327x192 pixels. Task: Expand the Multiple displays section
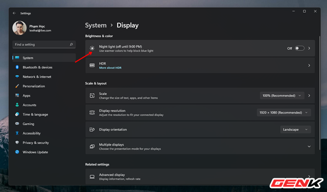click(x=309, y=147)
